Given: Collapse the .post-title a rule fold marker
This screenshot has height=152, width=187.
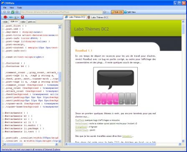Looking at the screenshot, I should (3, 35).
